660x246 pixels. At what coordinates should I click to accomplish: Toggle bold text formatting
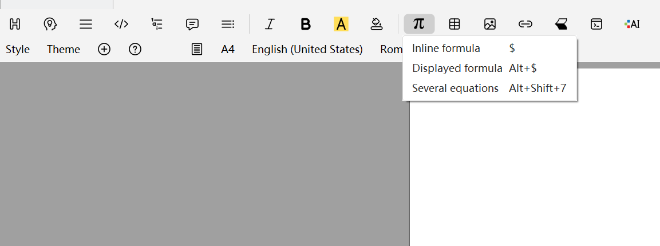[306, 24]
